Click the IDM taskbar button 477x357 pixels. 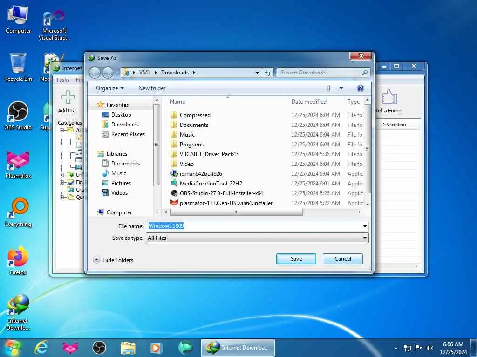click(x=238, y=348)
